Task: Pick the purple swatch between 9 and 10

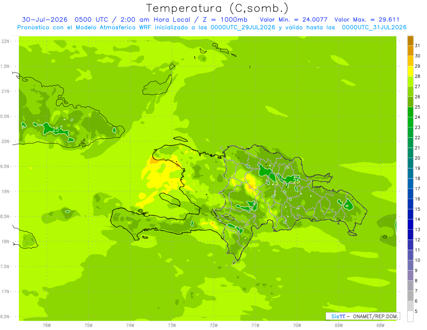Action: tap(411, 265)
